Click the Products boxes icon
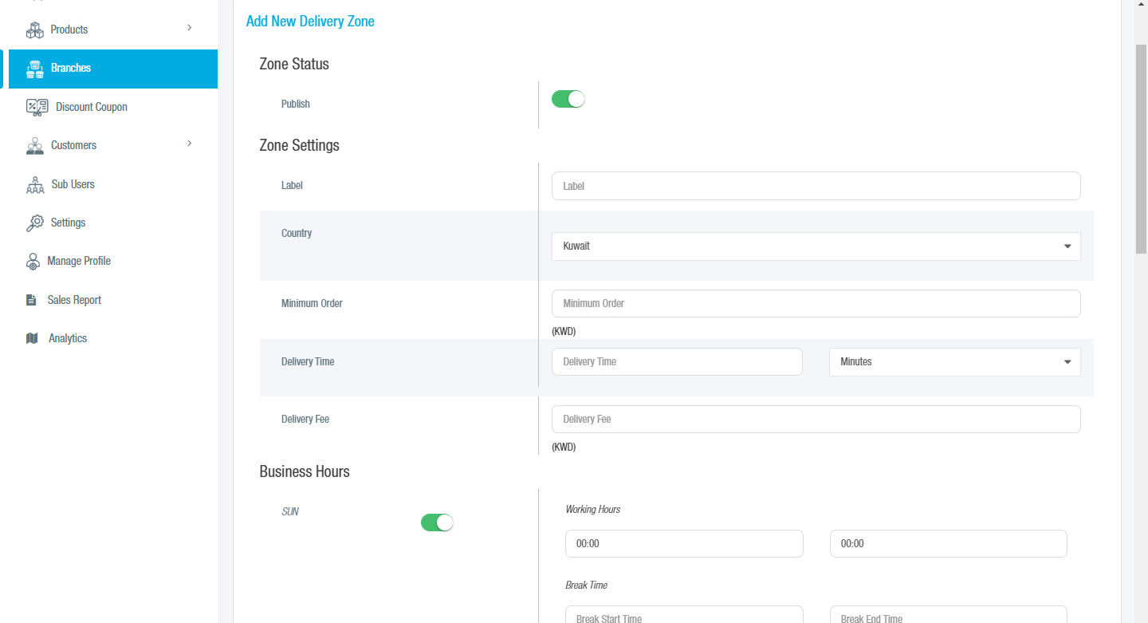Viewport: 1148px width, 623px height. coord(34,30)
